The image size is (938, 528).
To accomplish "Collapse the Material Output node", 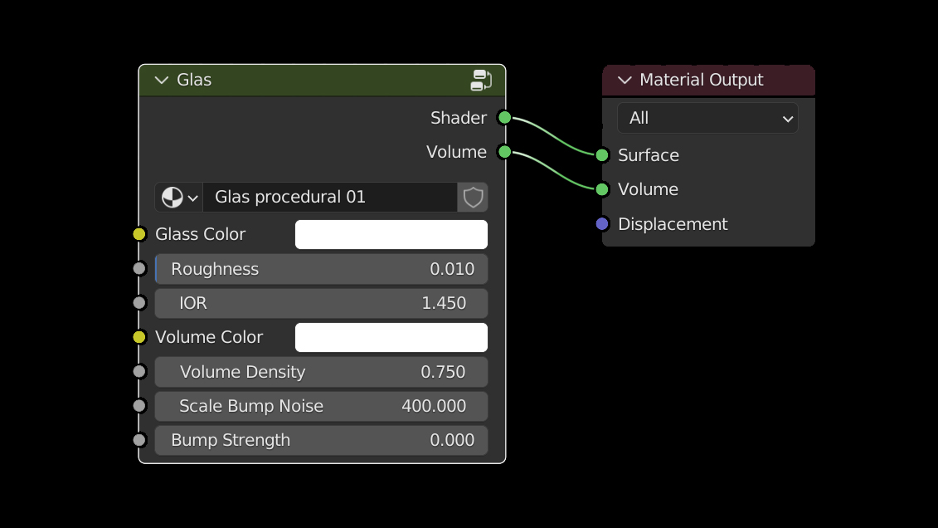I will tap(625, 81).
